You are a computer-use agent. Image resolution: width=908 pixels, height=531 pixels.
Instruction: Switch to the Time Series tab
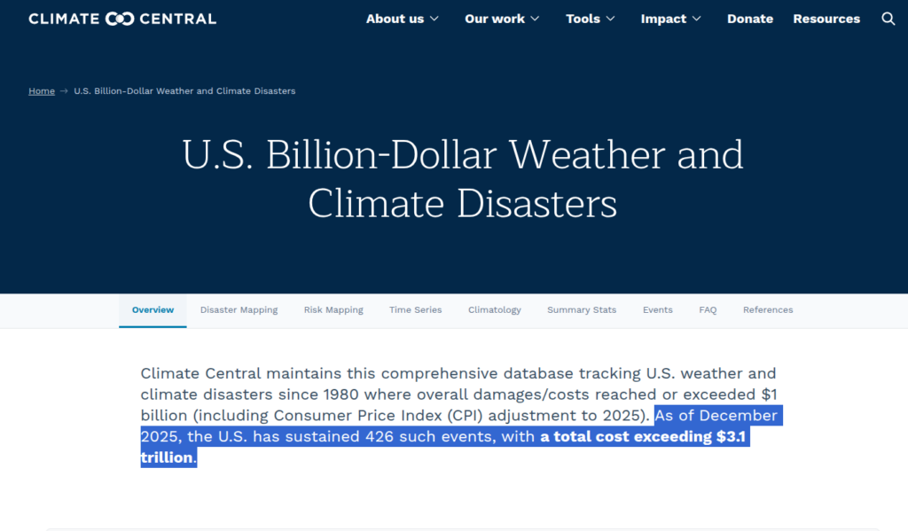415,310
